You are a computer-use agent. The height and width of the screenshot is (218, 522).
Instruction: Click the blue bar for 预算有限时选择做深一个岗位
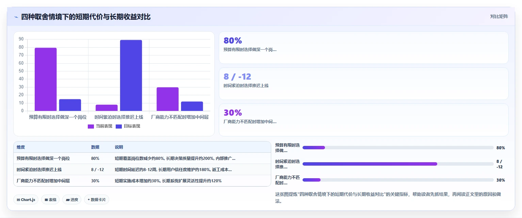tap(70, 105)
